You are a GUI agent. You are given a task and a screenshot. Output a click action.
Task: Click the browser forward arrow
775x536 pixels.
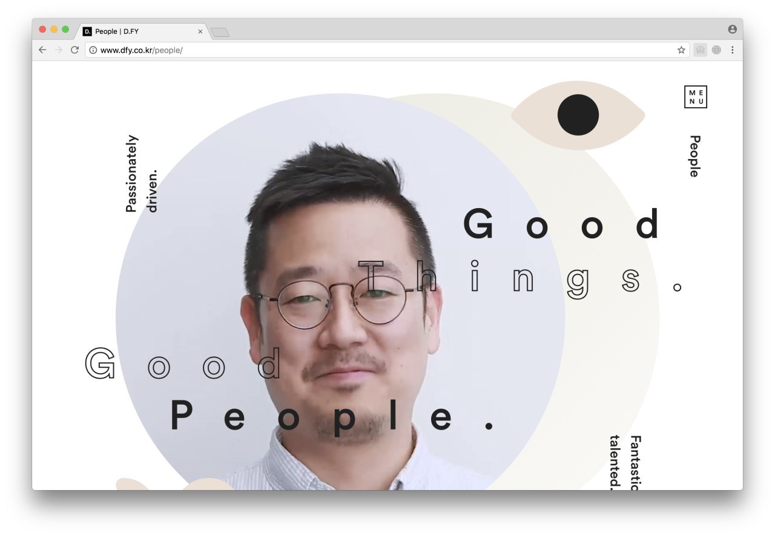coord(59,50)
